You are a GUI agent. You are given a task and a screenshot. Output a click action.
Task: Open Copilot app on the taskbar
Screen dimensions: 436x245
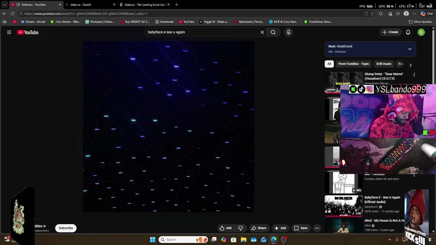click(x=223, y=240)
